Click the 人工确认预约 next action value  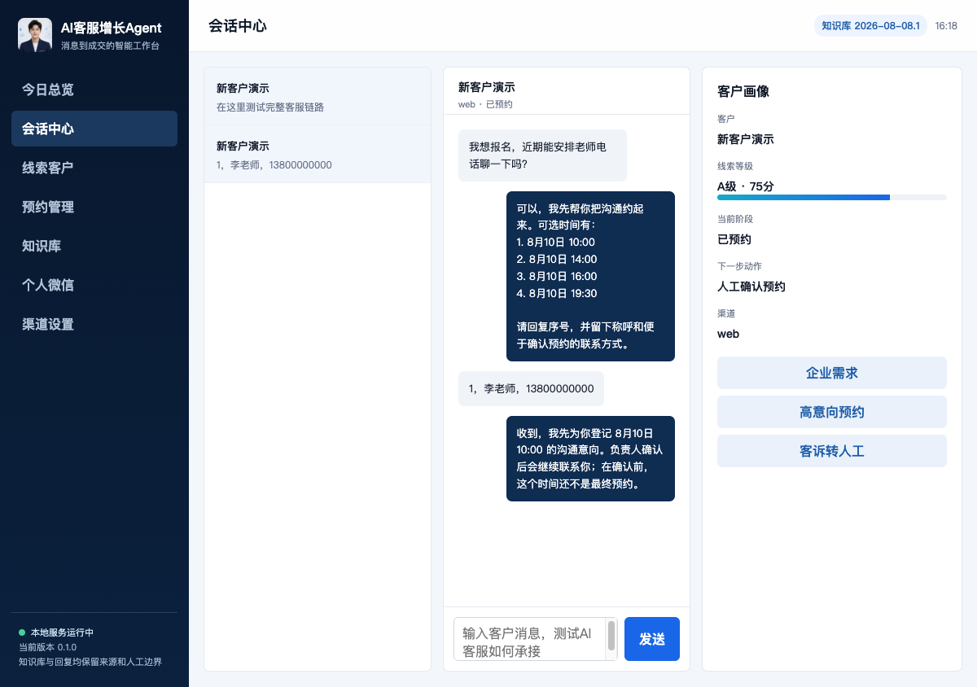coord(751,287)
